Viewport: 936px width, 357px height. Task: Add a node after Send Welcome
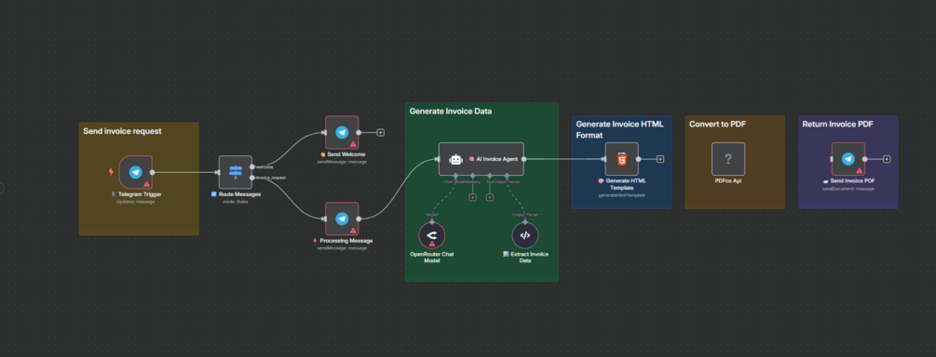coord(380,132)
